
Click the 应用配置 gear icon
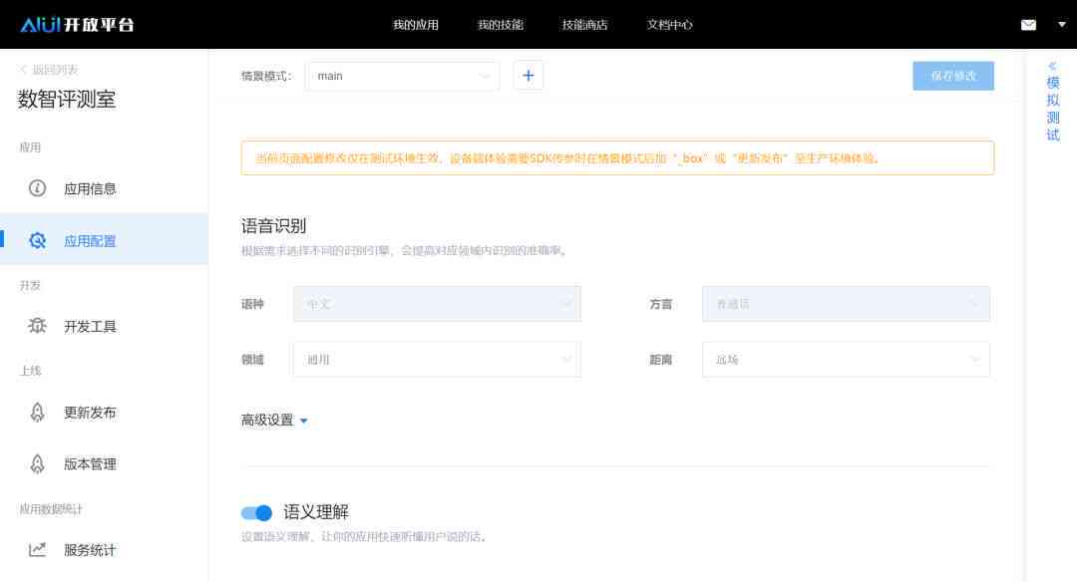point(37,240)
